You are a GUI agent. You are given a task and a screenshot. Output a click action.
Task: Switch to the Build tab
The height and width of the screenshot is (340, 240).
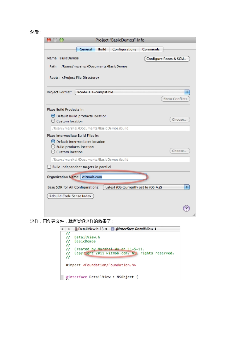coord(102,49)
